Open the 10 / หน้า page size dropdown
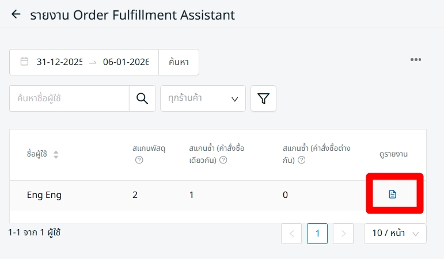 (395, 233)
